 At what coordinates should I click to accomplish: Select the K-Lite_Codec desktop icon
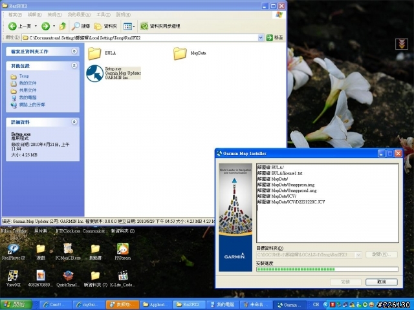(123, 278)
